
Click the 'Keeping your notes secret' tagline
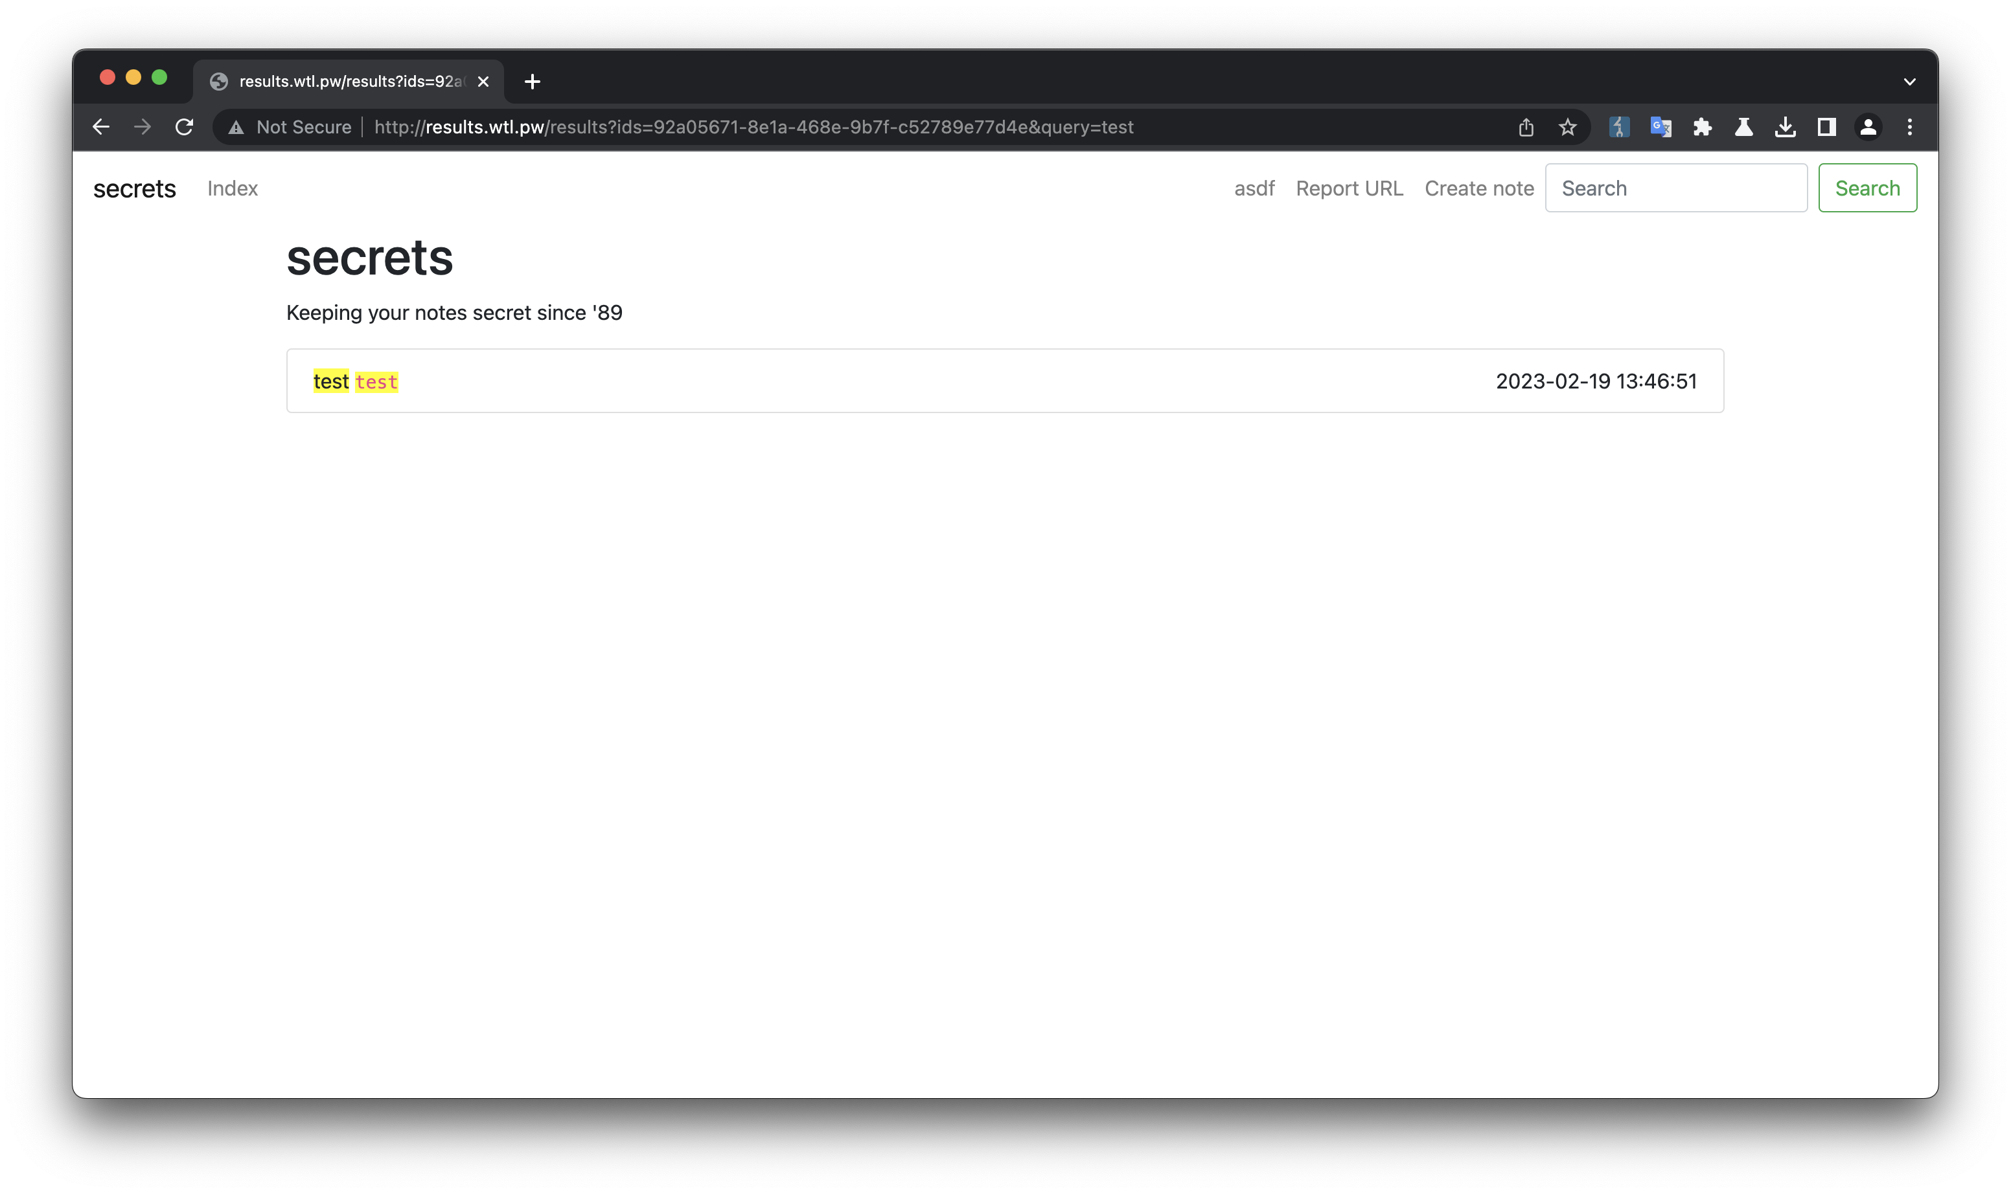(x=454, y=313)
